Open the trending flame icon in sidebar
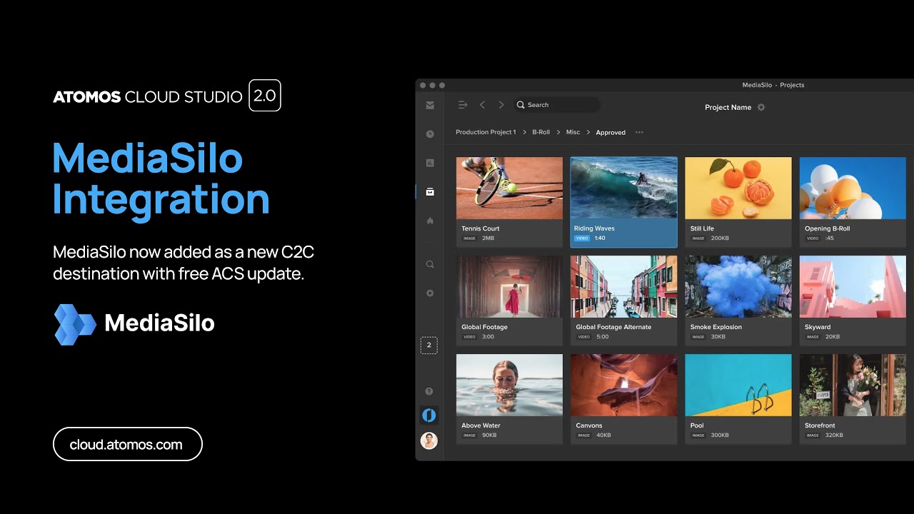Screen dimensions: 914x514 [x=430, y=221]
